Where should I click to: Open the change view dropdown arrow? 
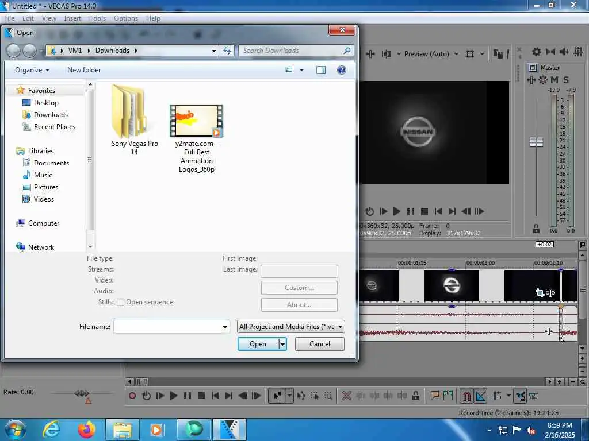pos(301,70)
